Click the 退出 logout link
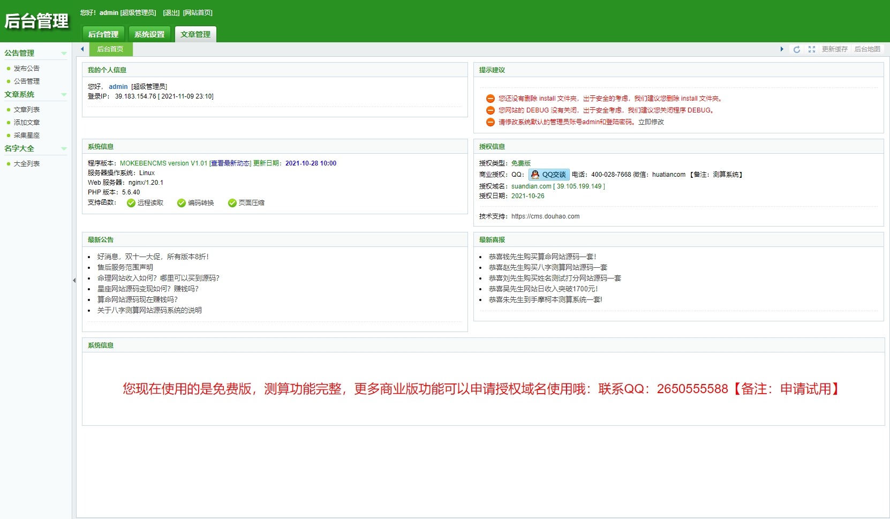This screenshot has width=890, height=519. [171, 13]
